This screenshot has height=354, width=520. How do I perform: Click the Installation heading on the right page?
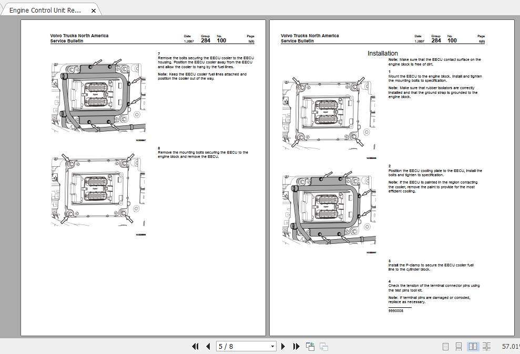point(382,53)
